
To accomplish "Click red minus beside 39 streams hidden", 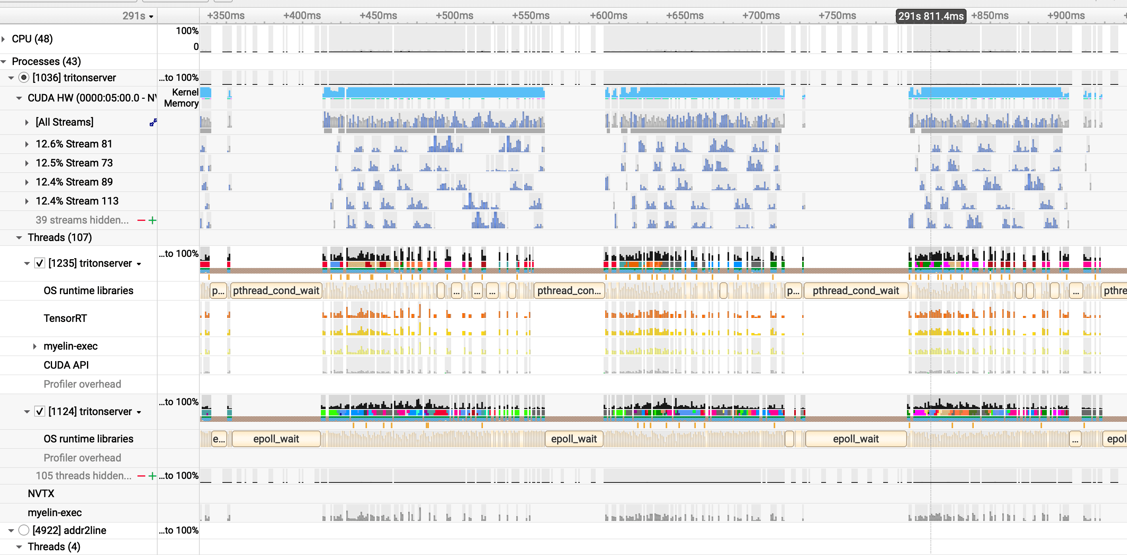I will 141,220.
